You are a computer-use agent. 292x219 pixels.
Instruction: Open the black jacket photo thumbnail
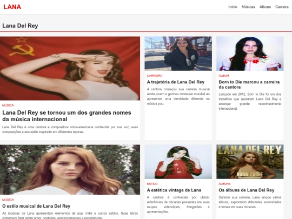178,54
